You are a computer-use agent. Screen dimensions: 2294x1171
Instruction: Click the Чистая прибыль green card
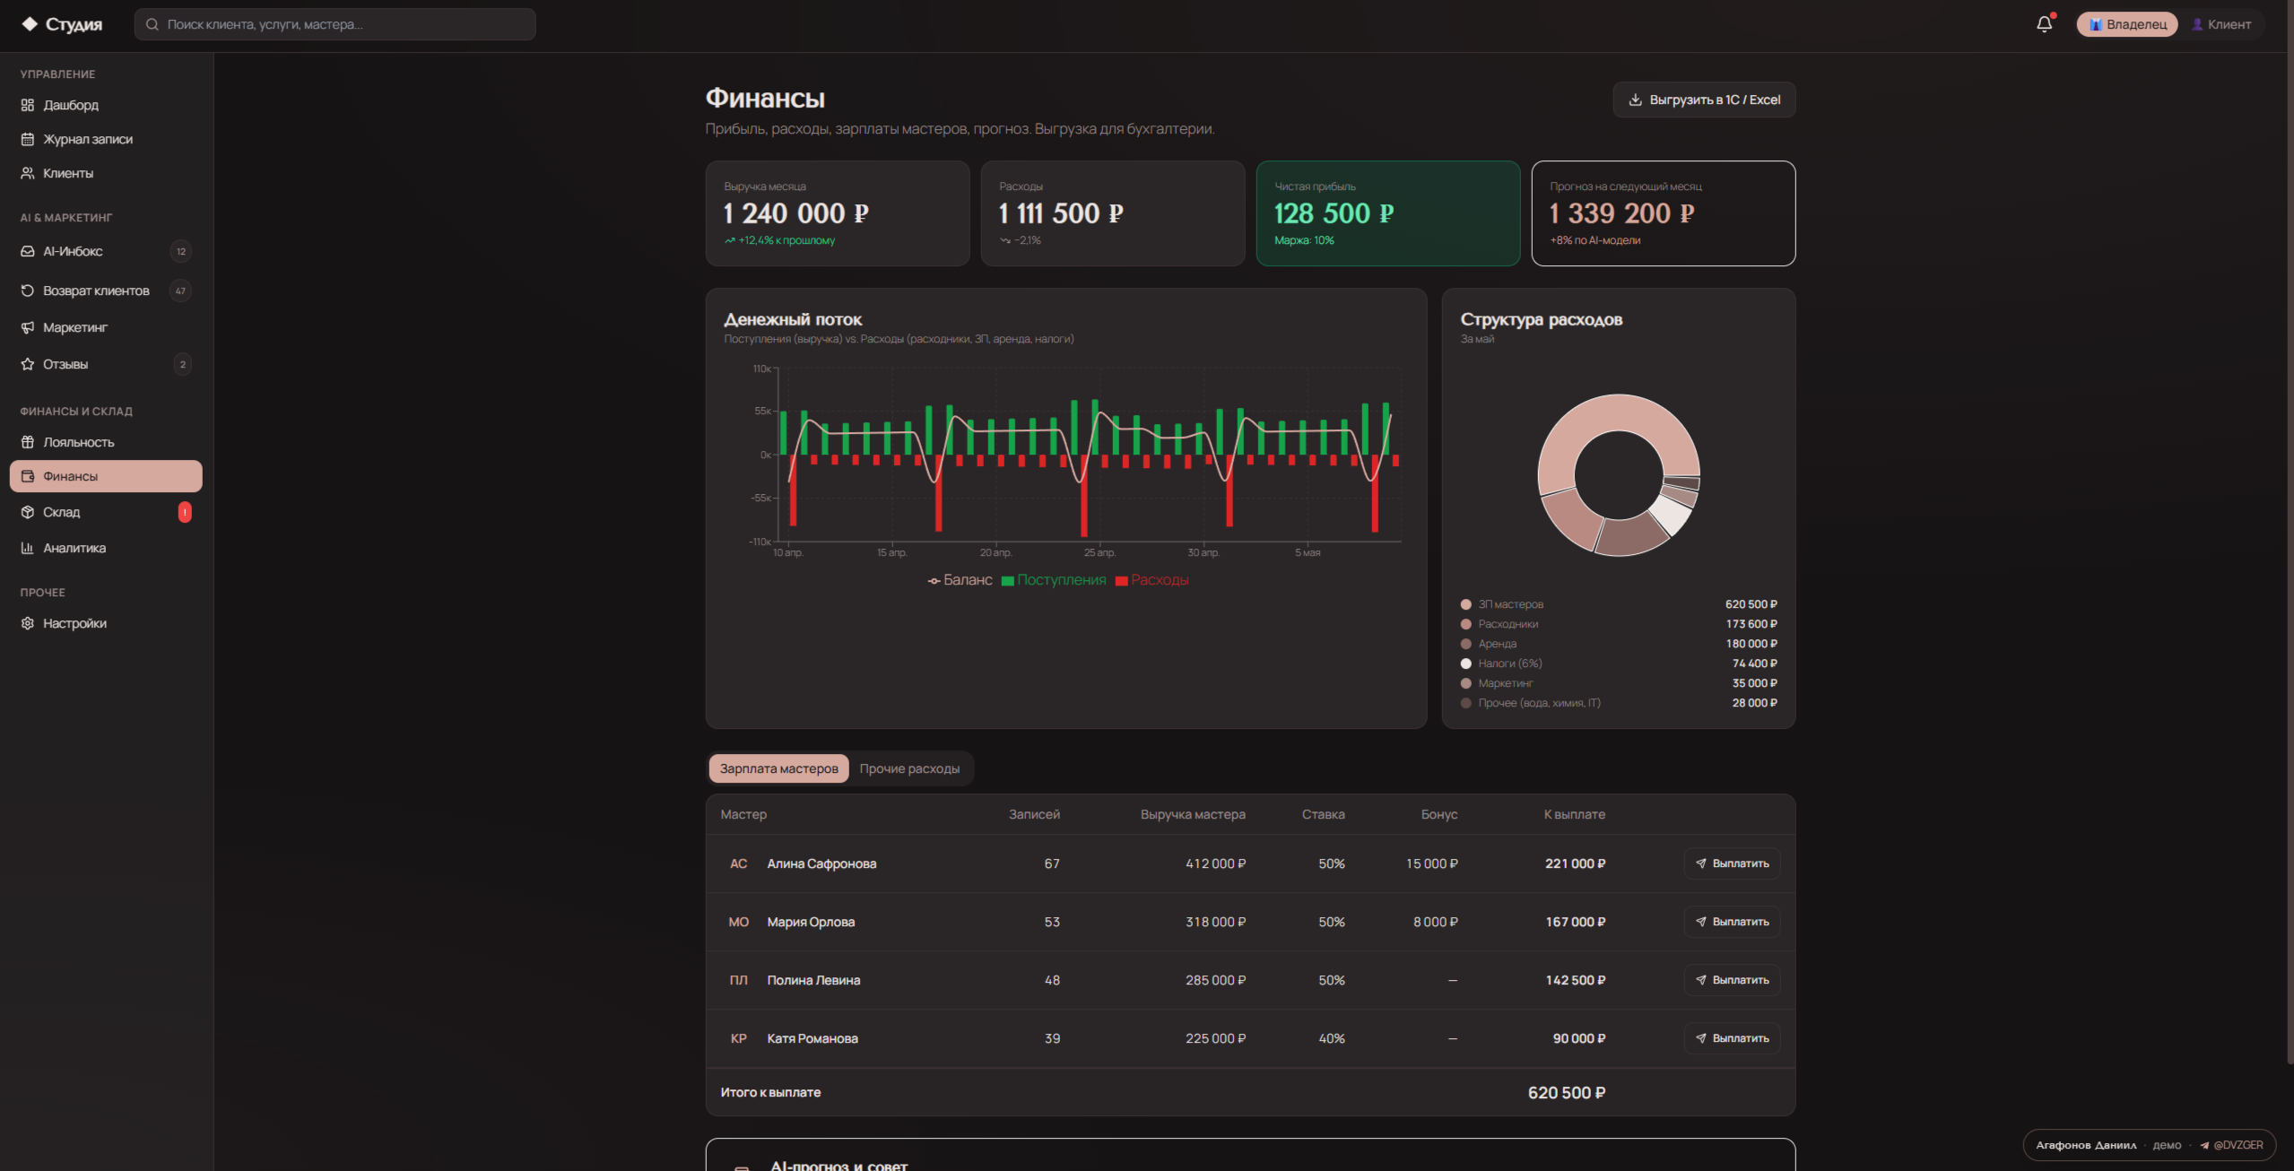[1387, 213]
